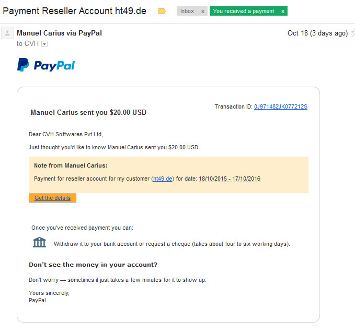Open the green 'You received a payment' label
The height and width of the screenshot is (333, 355).
click(244, 11)
